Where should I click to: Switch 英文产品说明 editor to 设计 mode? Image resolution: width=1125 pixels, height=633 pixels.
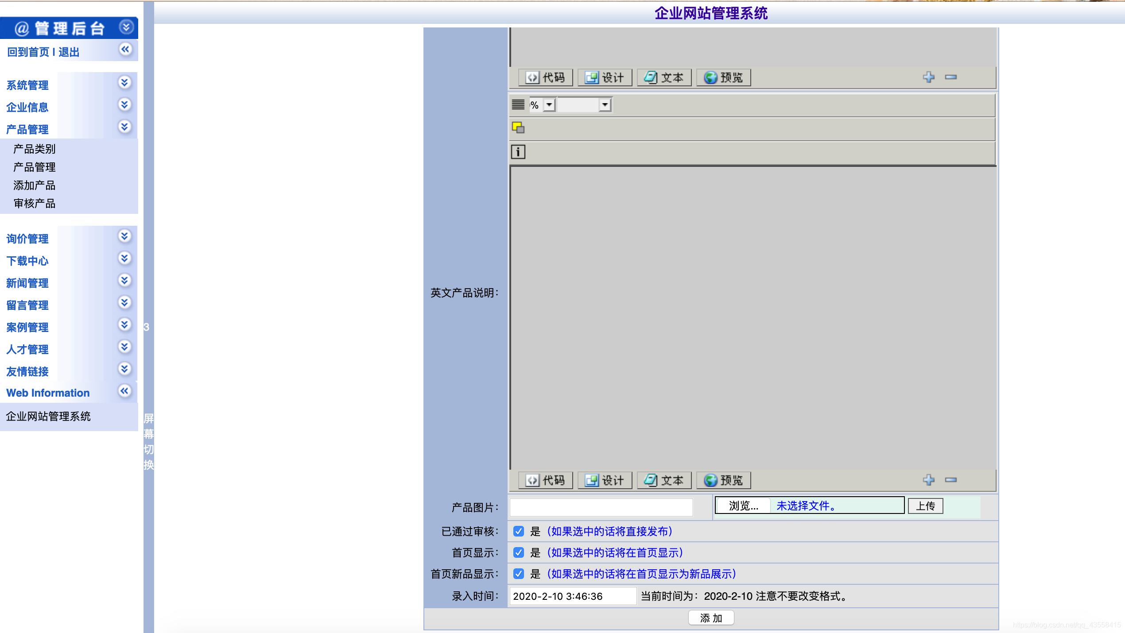(x=605, y=481)
